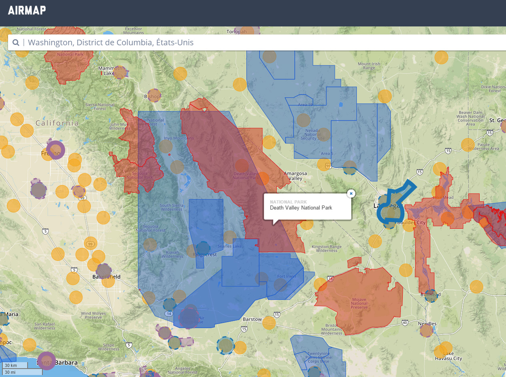The image size is (506, 377).
Task: Click the 'Bristol Mountains Wilderness' label
Action: click(332, 329)
